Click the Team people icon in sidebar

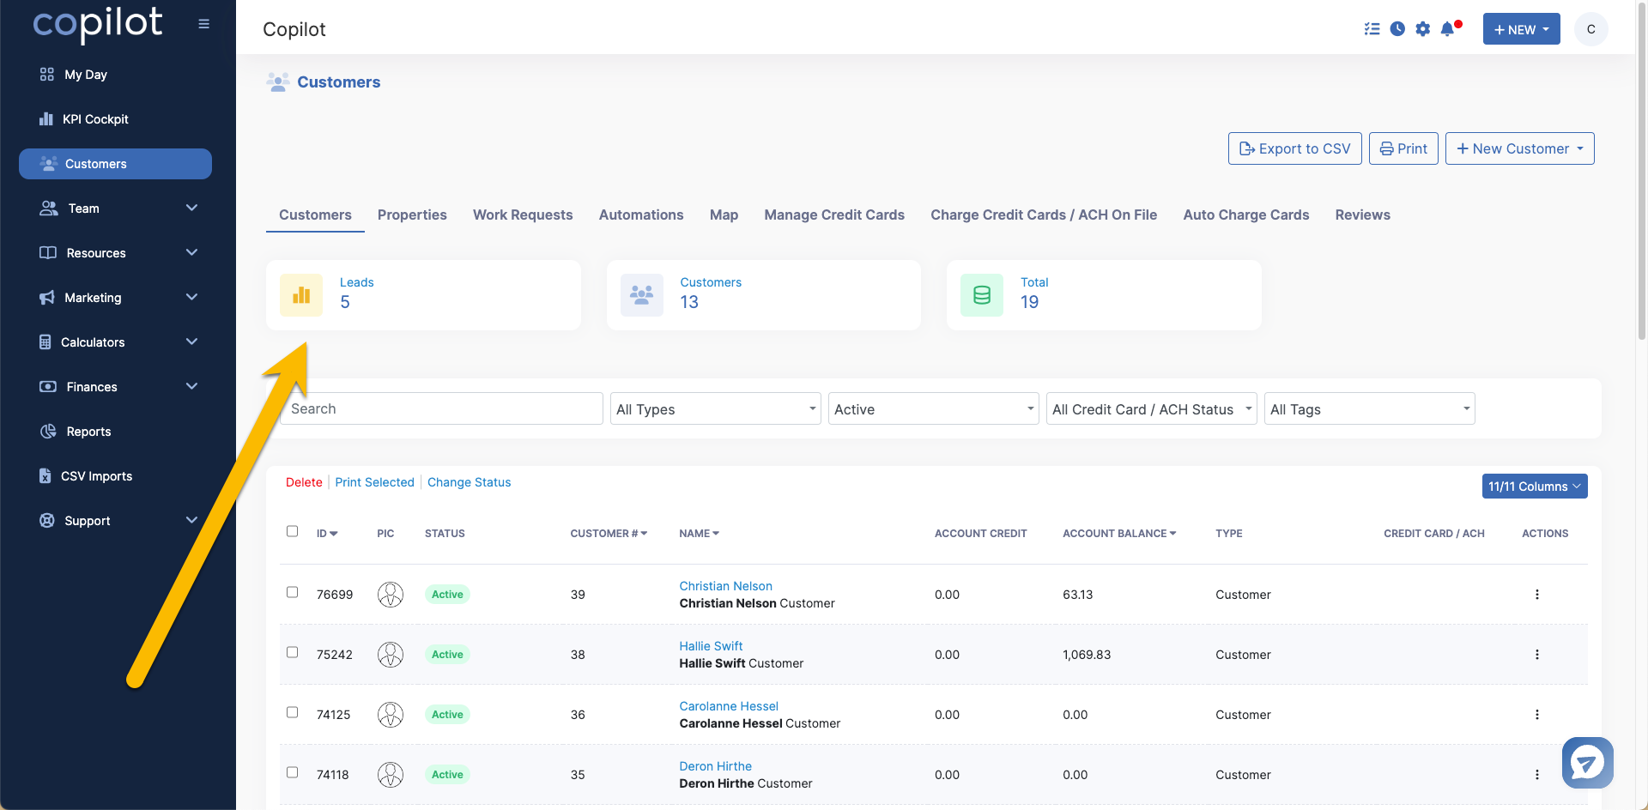point(49,209)
